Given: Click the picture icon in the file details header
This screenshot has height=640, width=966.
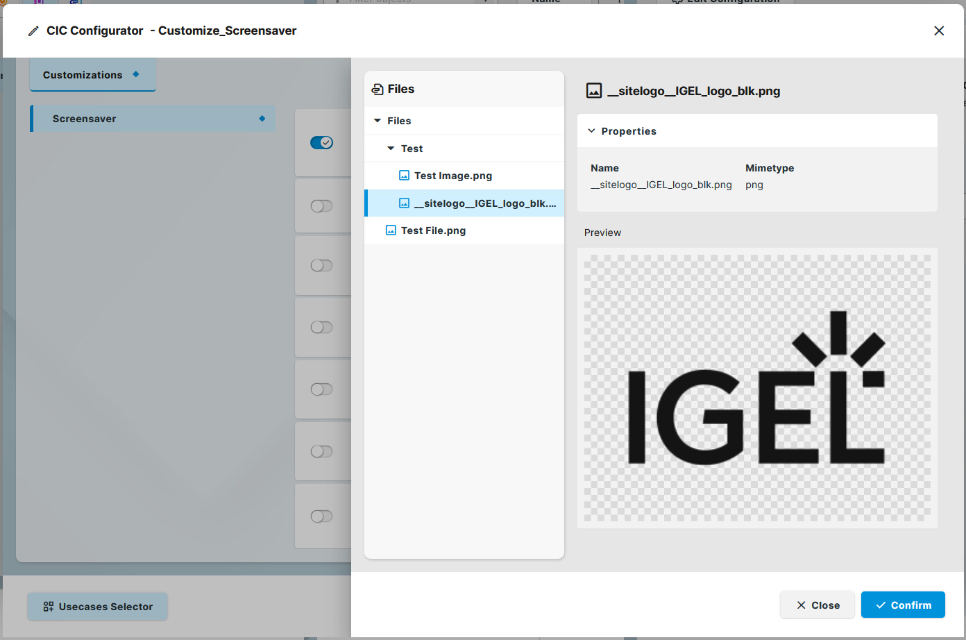Looking at the screenshot, I should 594,91.
